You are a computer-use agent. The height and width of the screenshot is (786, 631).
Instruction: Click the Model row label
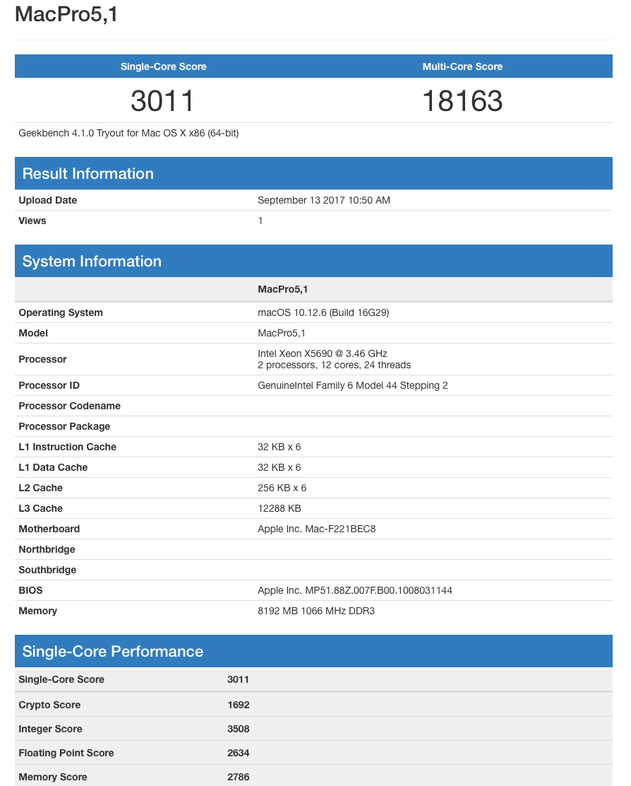[x=34, y=333]
